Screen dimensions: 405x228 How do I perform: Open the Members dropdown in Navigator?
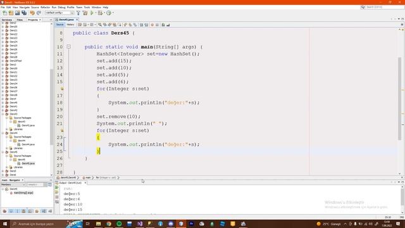[x=13, y=184]
